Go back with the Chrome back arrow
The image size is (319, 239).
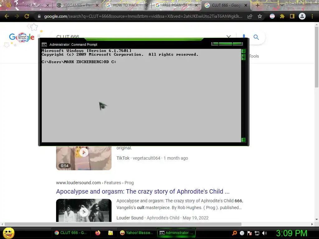(7, 16)
